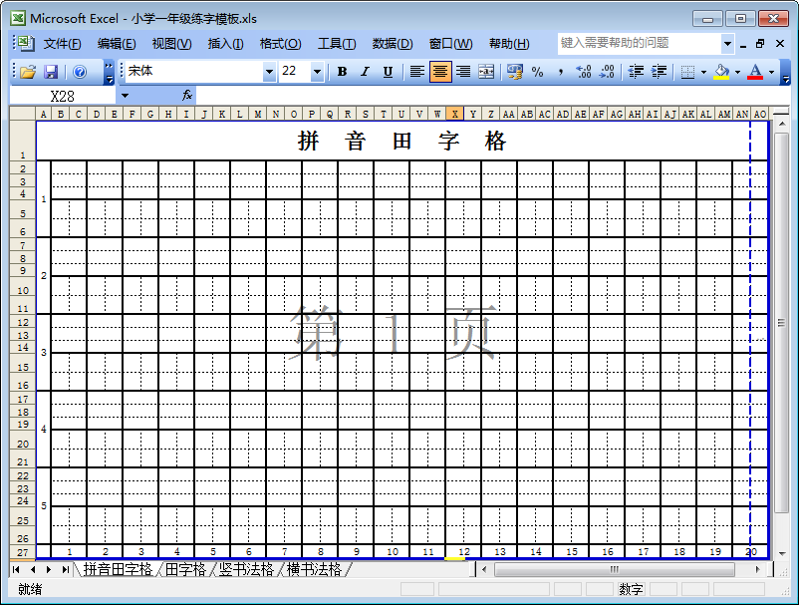Click the Merge and Center icon
This screenshot has width=799, height=605.
point(486,72)
